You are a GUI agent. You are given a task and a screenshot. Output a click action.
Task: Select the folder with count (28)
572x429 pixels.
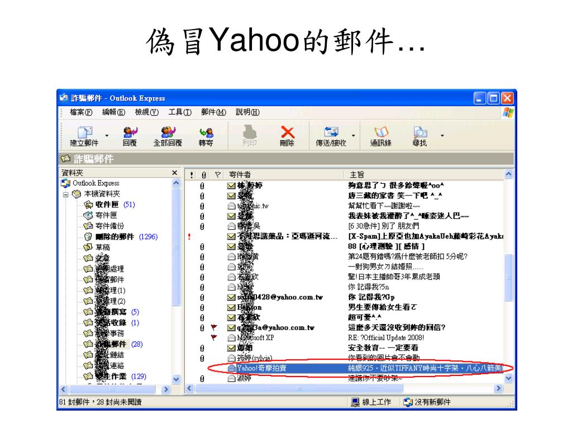(113, 344)
